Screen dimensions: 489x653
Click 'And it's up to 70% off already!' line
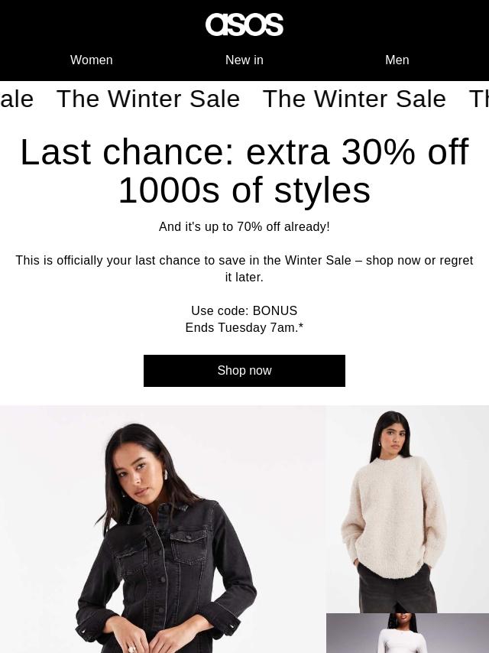[x=244, y=226]
